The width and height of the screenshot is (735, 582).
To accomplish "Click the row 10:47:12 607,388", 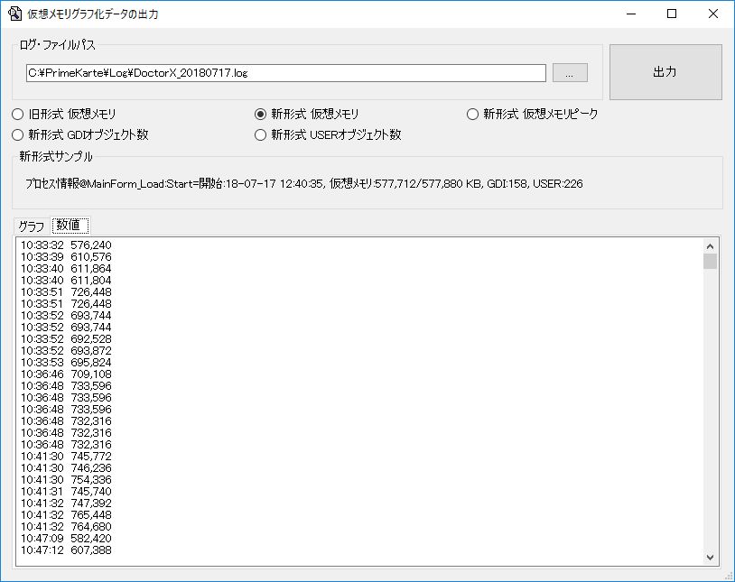I will 66,550.
